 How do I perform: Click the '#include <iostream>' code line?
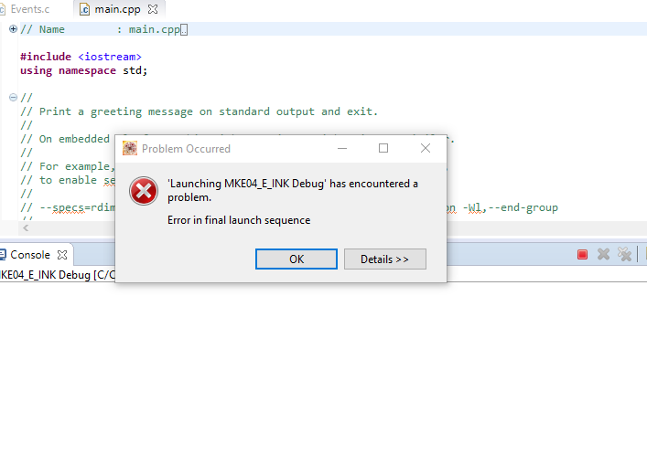click(x=81, y=57)
